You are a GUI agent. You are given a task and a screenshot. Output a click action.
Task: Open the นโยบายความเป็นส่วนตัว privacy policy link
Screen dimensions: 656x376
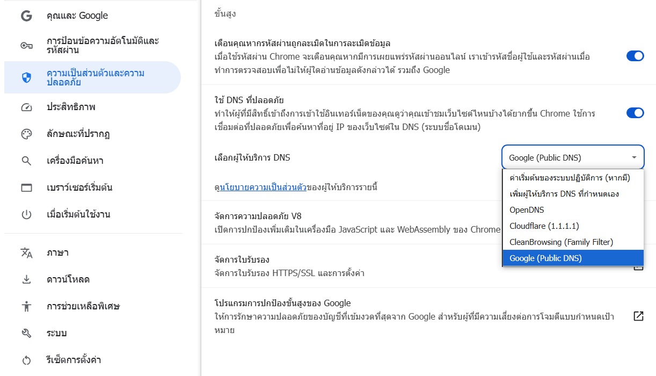coord(263,187)
